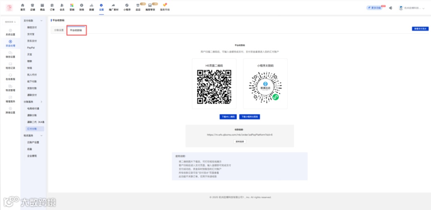Click the 更多功能 button

(x=374, y=8)
